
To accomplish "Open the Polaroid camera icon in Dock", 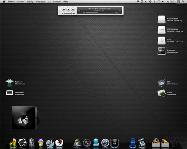I will click(x=77, y=142).
